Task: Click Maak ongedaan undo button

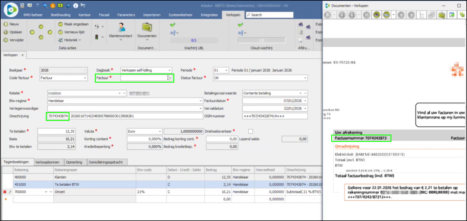Action: 73,24
